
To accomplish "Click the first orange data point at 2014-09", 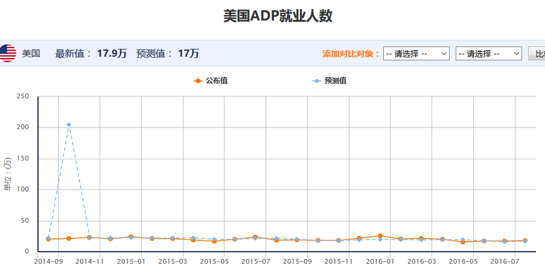I will tap(48, 239).
